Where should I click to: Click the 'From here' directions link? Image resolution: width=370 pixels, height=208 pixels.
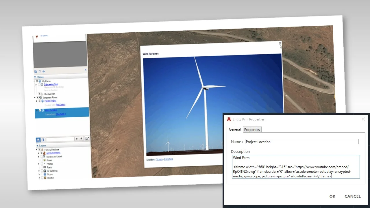tap(169, 159)
